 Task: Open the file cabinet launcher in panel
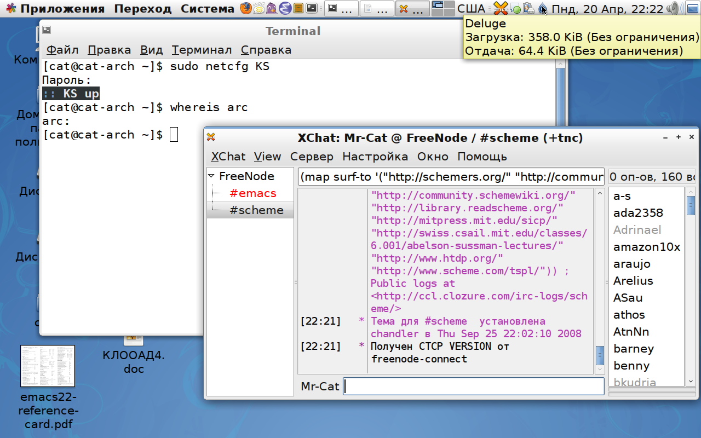click(298, 8)
